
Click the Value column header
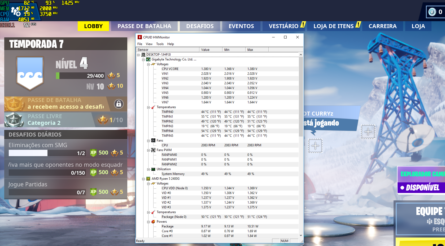[211, 50]
